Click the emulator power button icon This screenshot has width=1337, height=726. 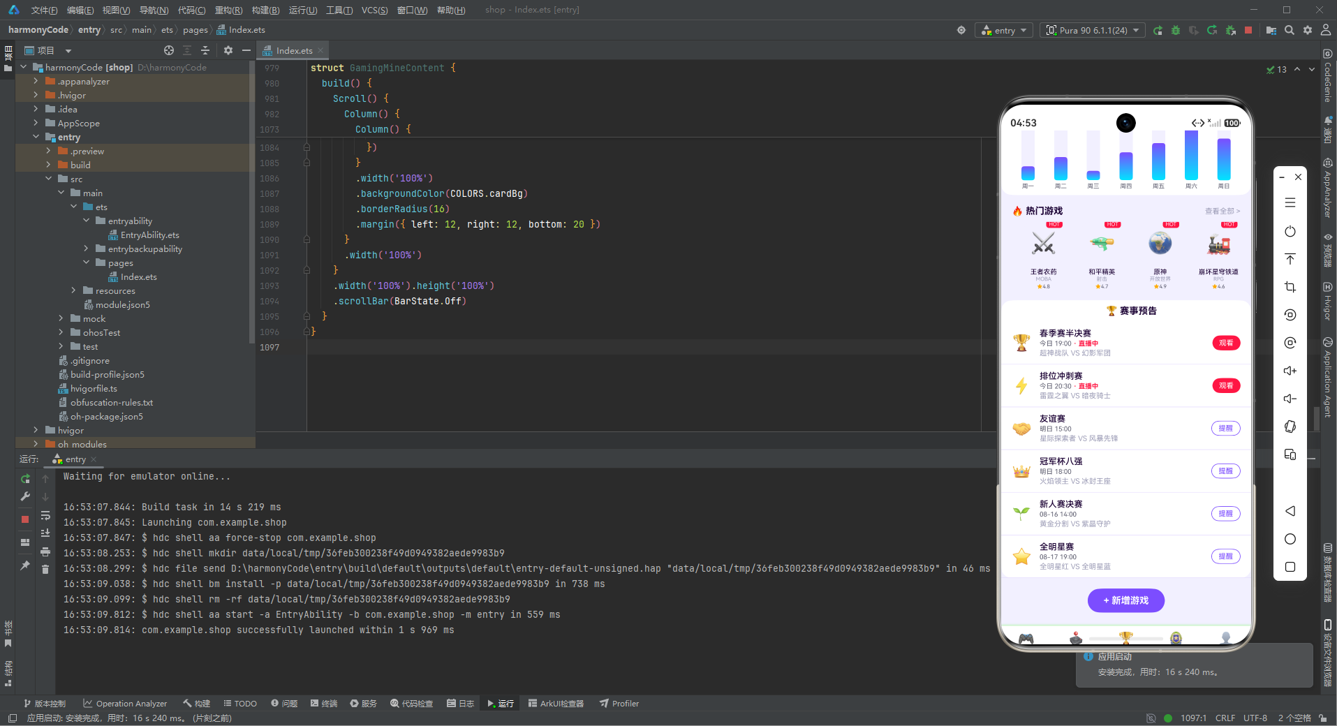(1290, 231)
